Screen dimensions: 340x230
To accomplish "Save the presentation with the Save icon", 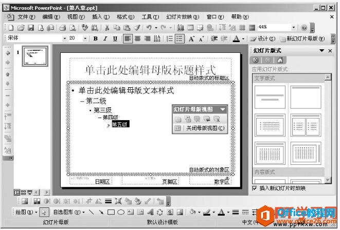I will tap(31, 28).
